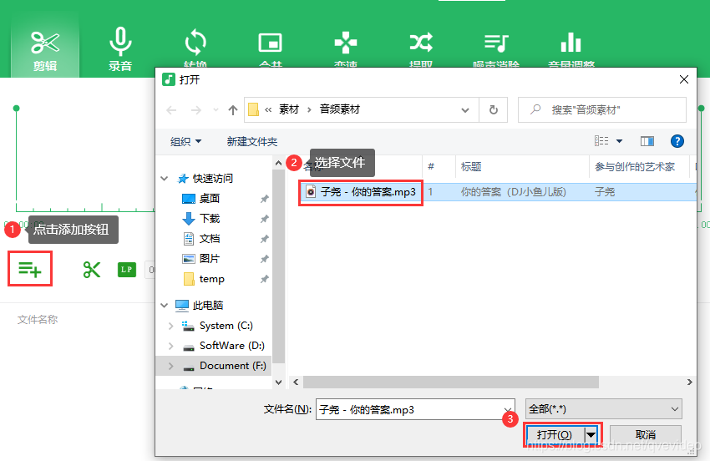Select 图片 in navigation pane

point(209,259)
